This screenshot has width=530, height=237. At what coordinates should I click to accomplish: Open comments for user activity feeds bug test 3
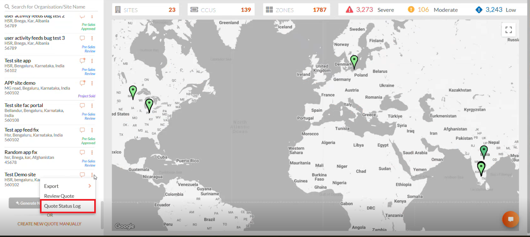click(82, 38)
